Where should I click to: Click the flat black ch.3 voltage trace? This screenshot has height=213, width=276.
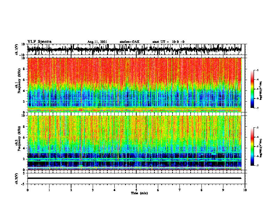point(134,178)
